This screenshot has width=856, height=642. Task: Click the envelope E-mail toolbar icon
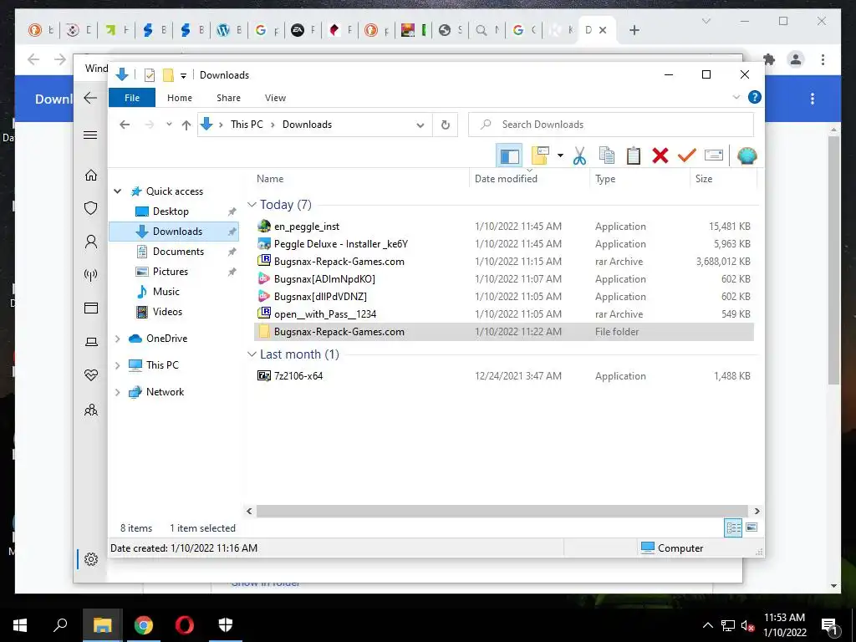pos(714,155)
